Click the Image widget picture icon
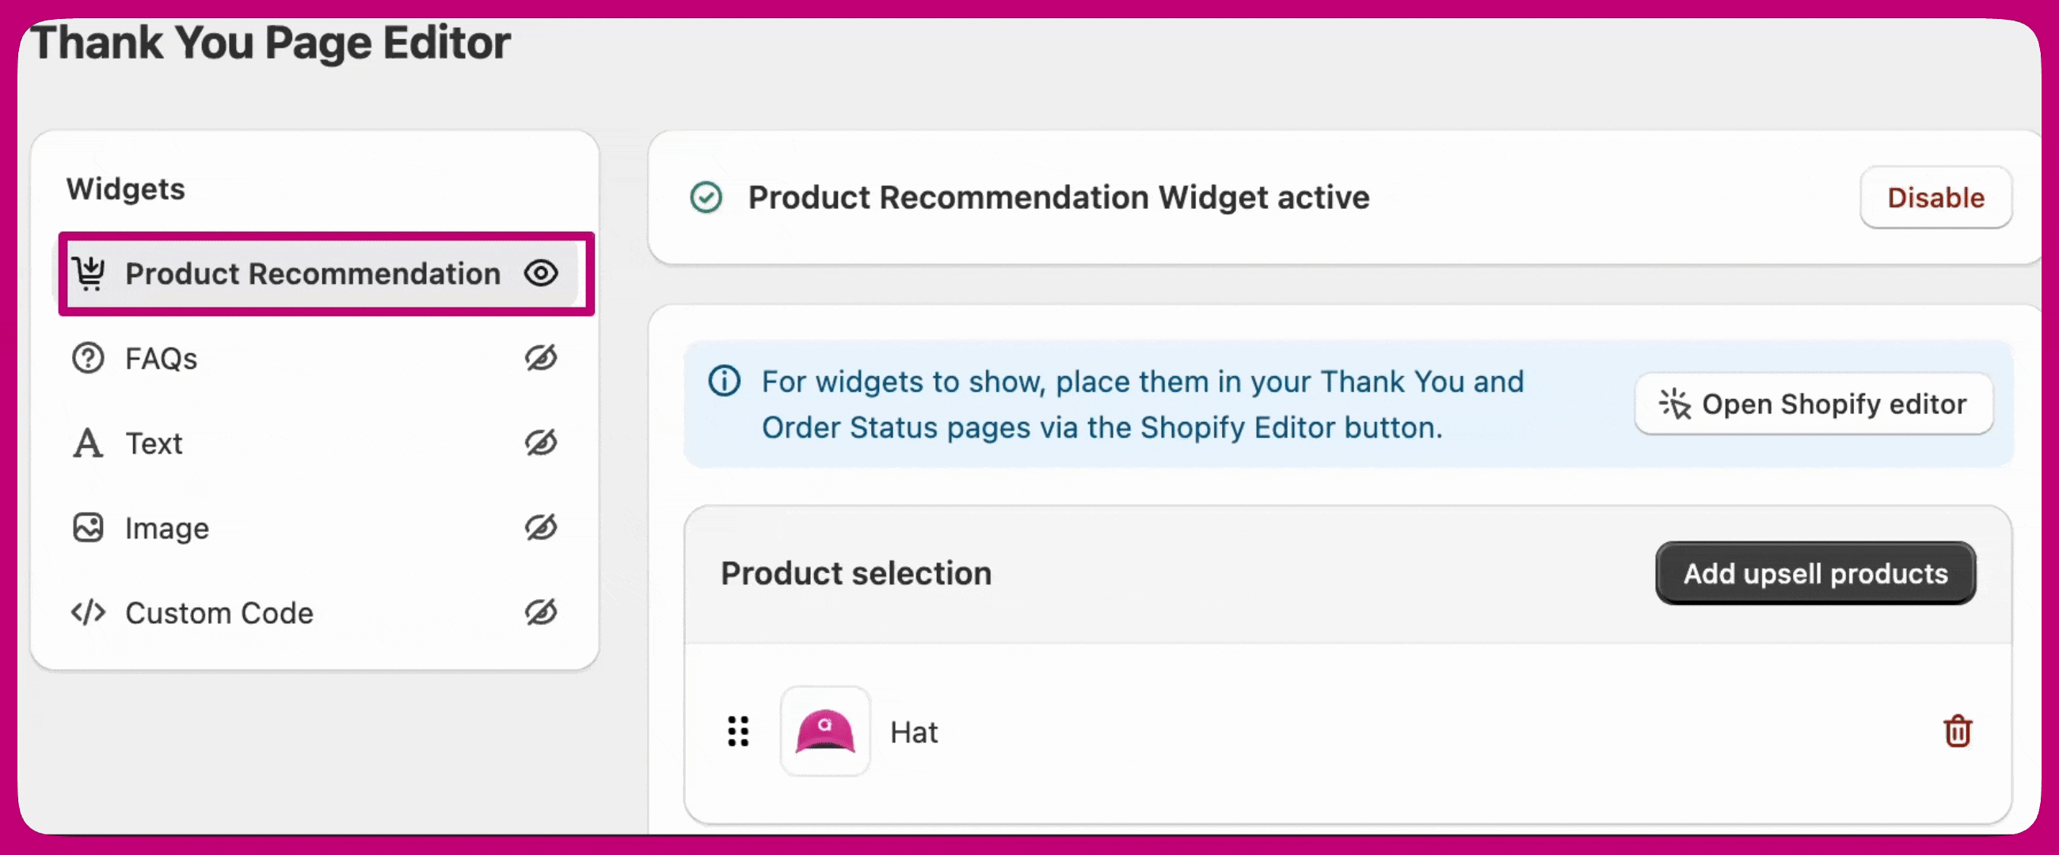Screen dimensions: 2059x855 coord(88,527)
